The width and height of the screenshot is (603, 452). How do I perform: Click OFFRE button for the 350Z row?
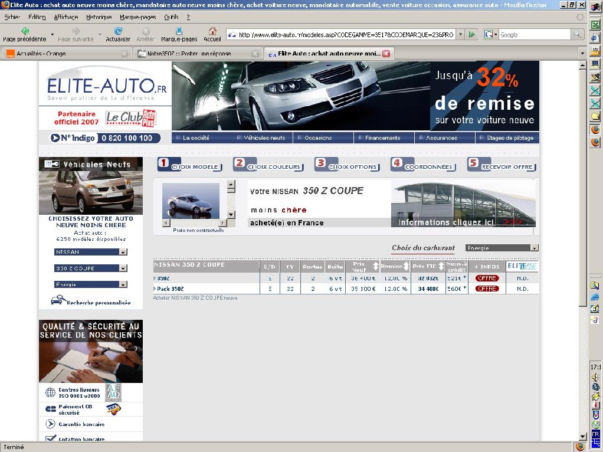coord(487,278)
